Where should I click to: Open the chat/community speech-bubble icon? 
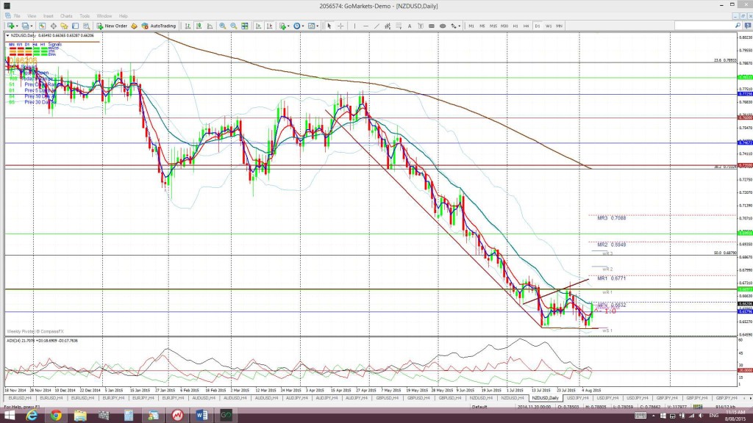click(748, 26)
